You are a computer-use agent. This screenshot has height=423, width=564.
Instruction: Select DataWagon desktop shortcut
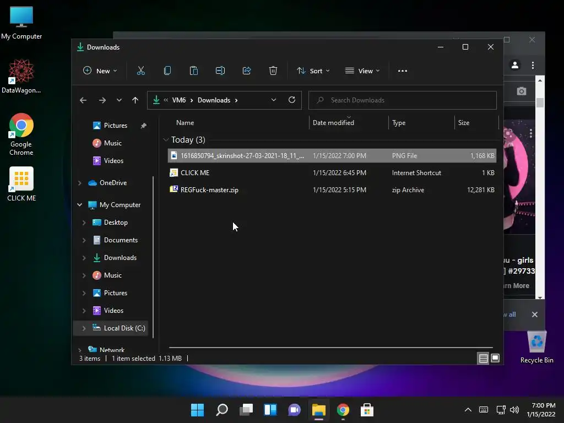tap(21, 77)
